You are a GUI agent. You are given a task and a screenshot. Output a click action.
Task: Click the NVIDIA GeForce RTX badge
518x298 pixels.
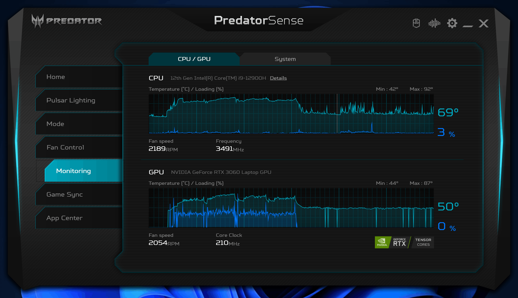404,242
